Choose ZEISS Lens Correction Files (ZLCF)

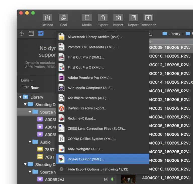(x=103, y=129)
